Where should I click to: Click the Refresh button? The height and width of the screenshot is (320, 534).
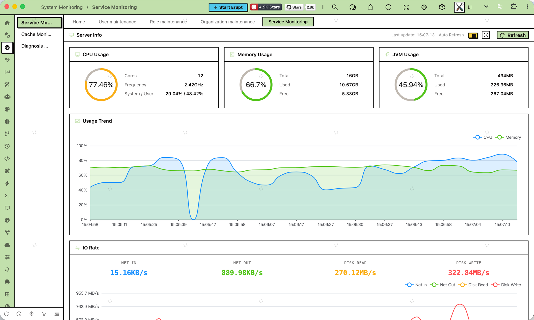[x=513, y=35]
